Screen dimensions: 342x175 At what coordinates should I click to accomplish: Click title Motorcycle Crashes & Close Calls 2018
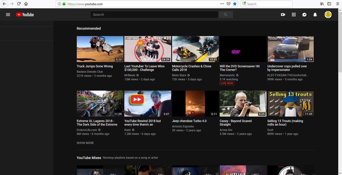tap(192, 68)
